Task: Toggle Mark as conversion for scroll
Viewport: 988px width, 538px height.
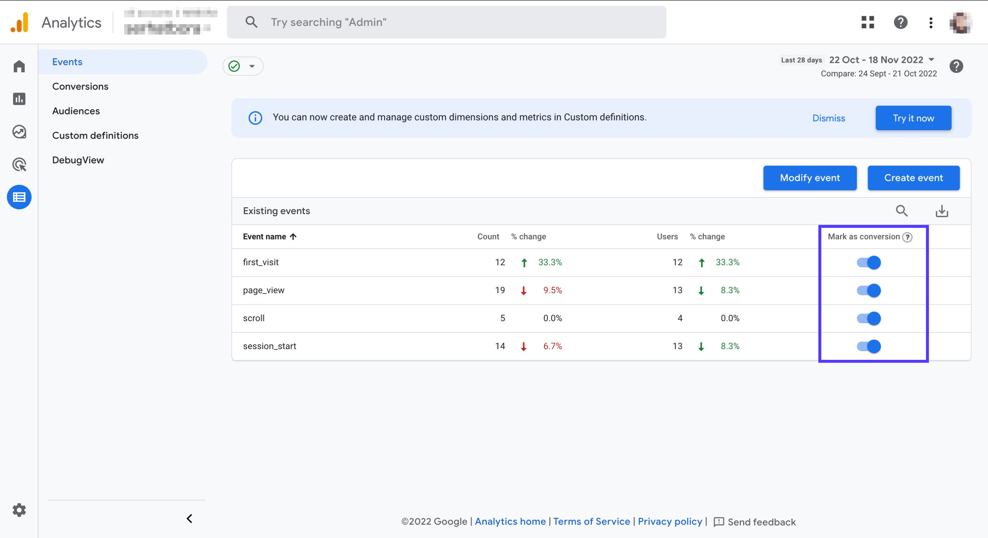Action: (x=869, y=317)
